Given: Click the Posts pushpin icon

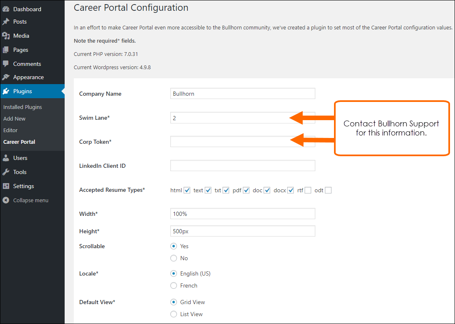Looking at the screenshot, I should 6,22.
